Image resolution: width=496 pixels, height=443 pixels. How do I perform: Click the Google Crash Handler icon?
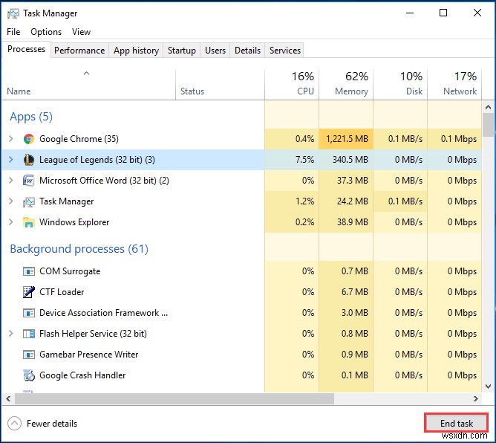(x=29, y=375)
